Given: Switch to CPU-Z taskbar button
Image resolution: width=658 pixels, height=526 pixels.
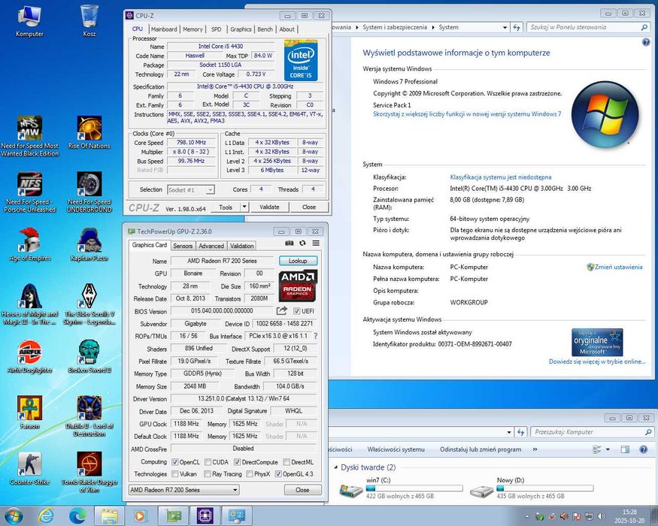Looking at the screenshot, I should click(x=205, y=515).
